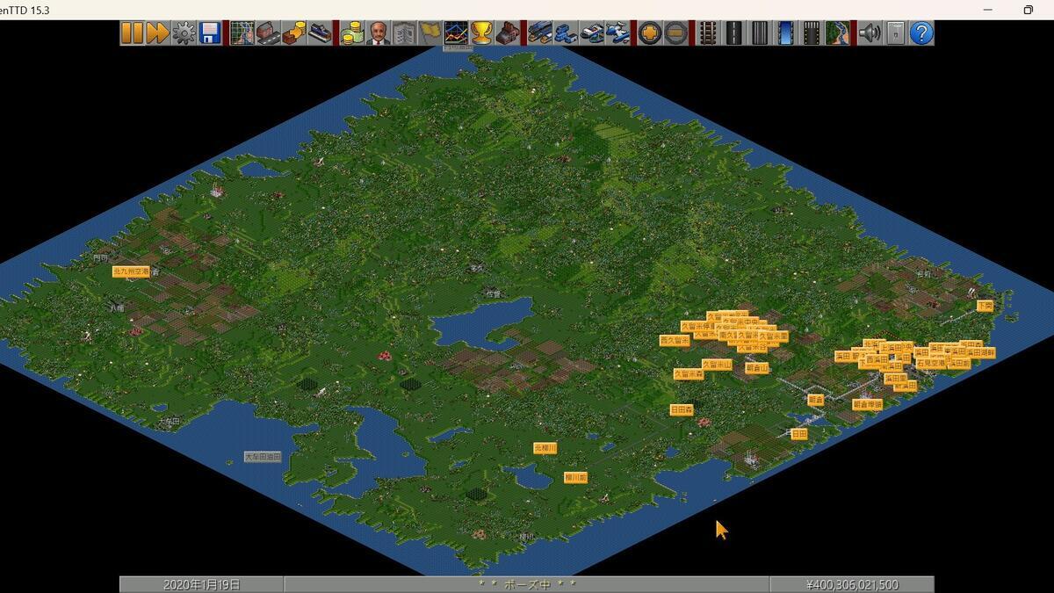This screenshot has height=593, width=1054.
Task: Restore down the OpenTTD window
Action: tap(1028, 10)
